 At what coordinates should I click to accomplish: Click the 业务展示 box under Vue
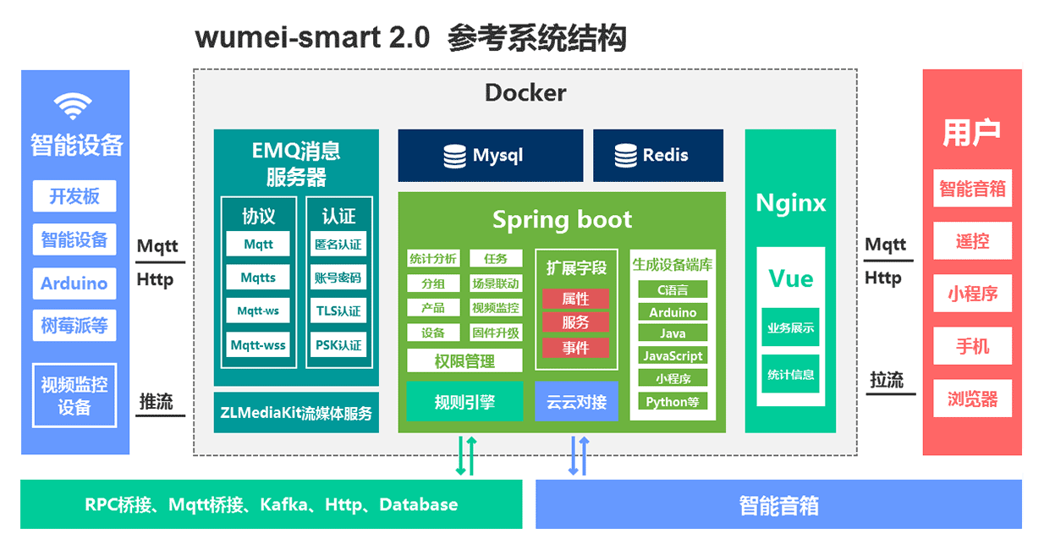790,327
